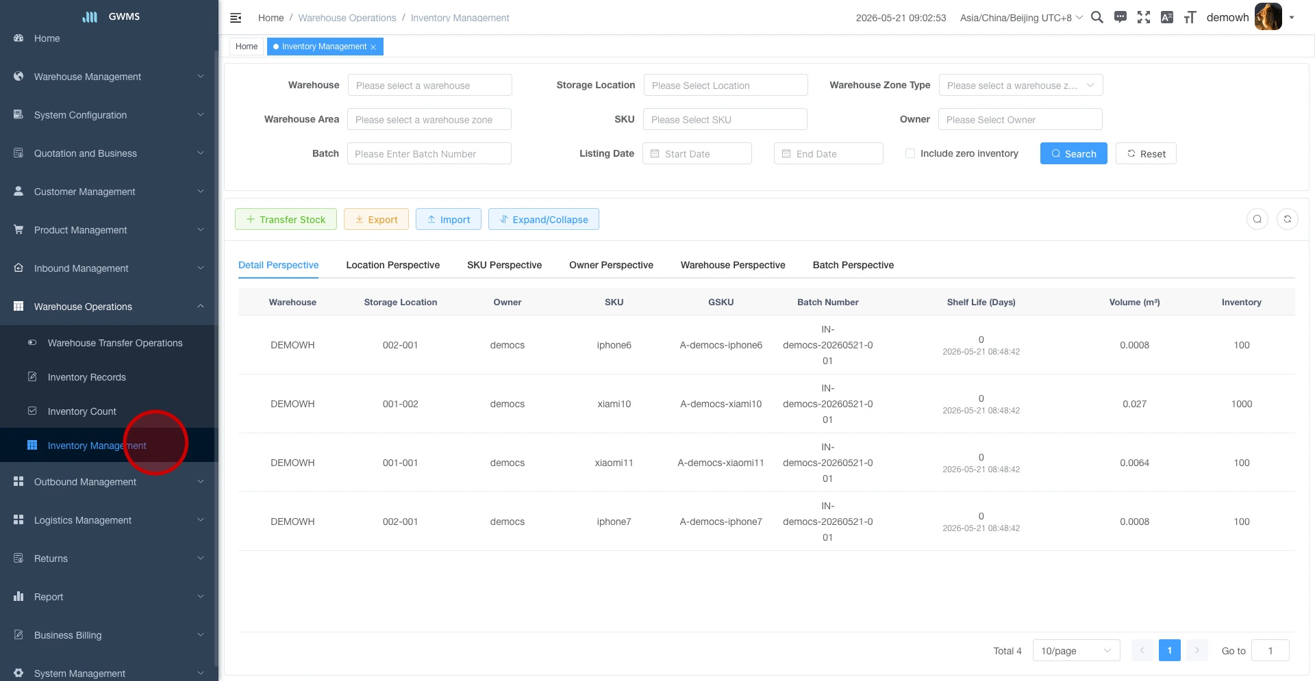Collapse Warehouse Operations menu chevron
The height and width of the screenshot is (681, 1315).
click(x=201, y=307)
